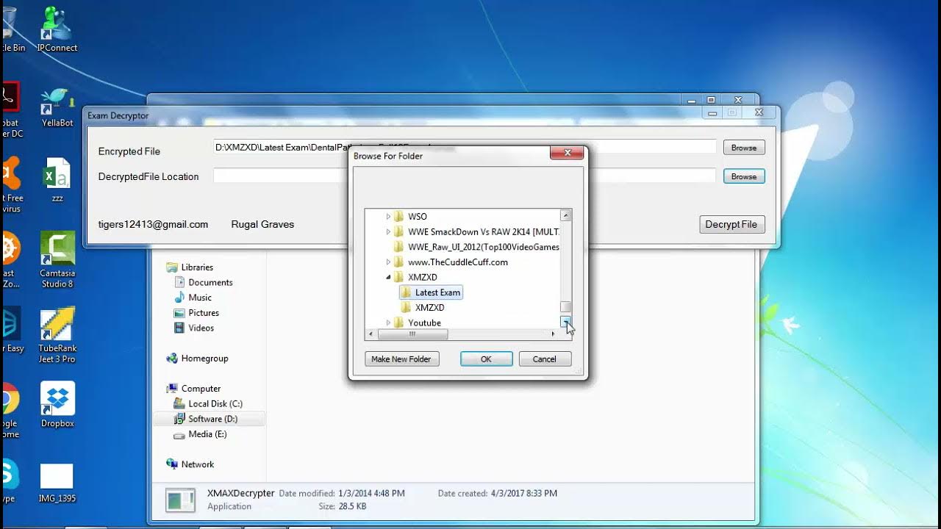Image resolution: width=941 pixels, height=529 pixels.
Task: Click folder tree horizontal scrollbar left arrow
Action: [x=371, y=334]
